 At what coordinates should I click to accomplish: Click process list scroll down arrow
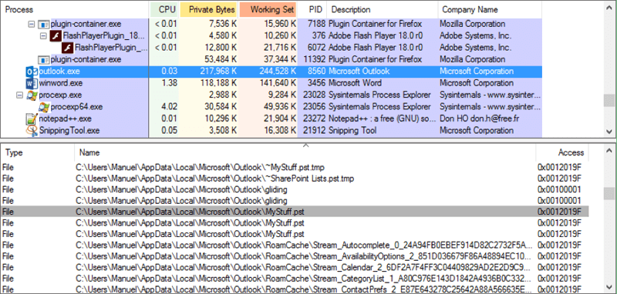point(609,132)
